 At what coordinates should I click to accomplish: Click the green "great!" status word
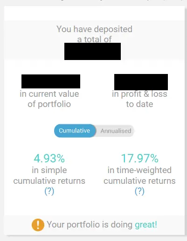coord(146,225)
